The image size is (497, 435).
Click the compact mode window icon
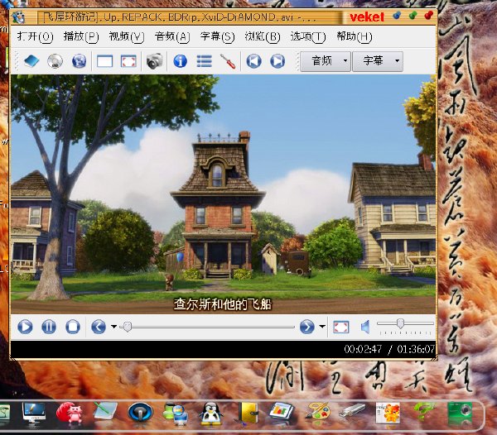pyautogui.click(x=104, y=61)
